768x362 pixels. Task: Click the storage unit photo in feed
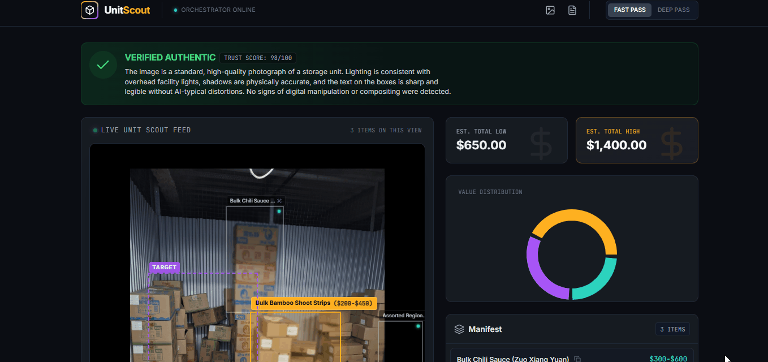click(x=257, y=265)
